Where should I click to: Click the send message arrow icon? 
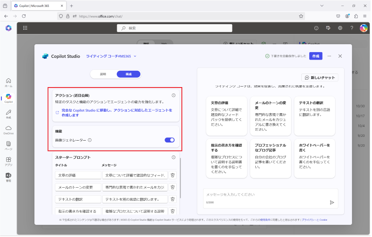(333, 203)
